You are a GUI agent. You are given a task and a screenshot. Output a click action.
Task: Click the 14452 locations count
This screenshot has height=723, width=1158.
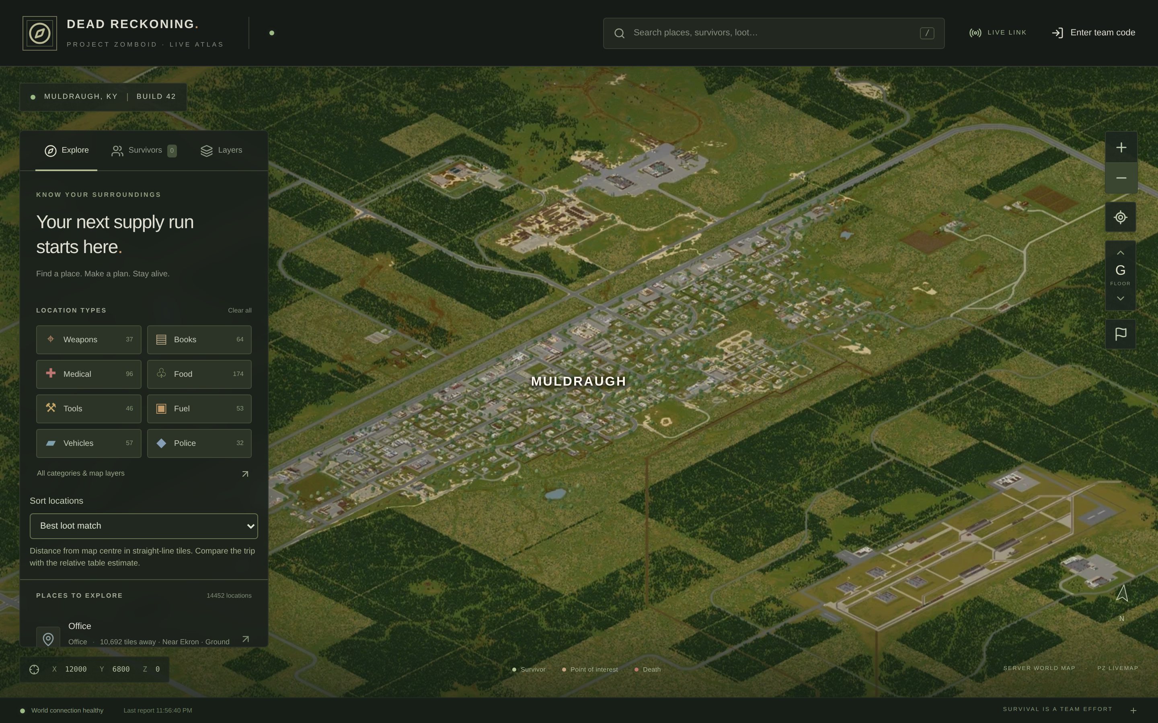(x=229, y=595)
